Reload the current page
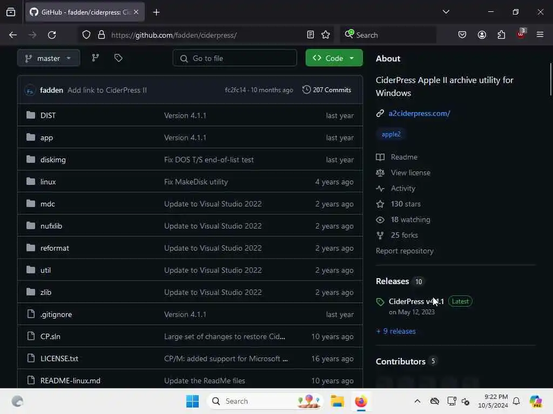This screenshot has height=414, width=553. tap(52, 35)
